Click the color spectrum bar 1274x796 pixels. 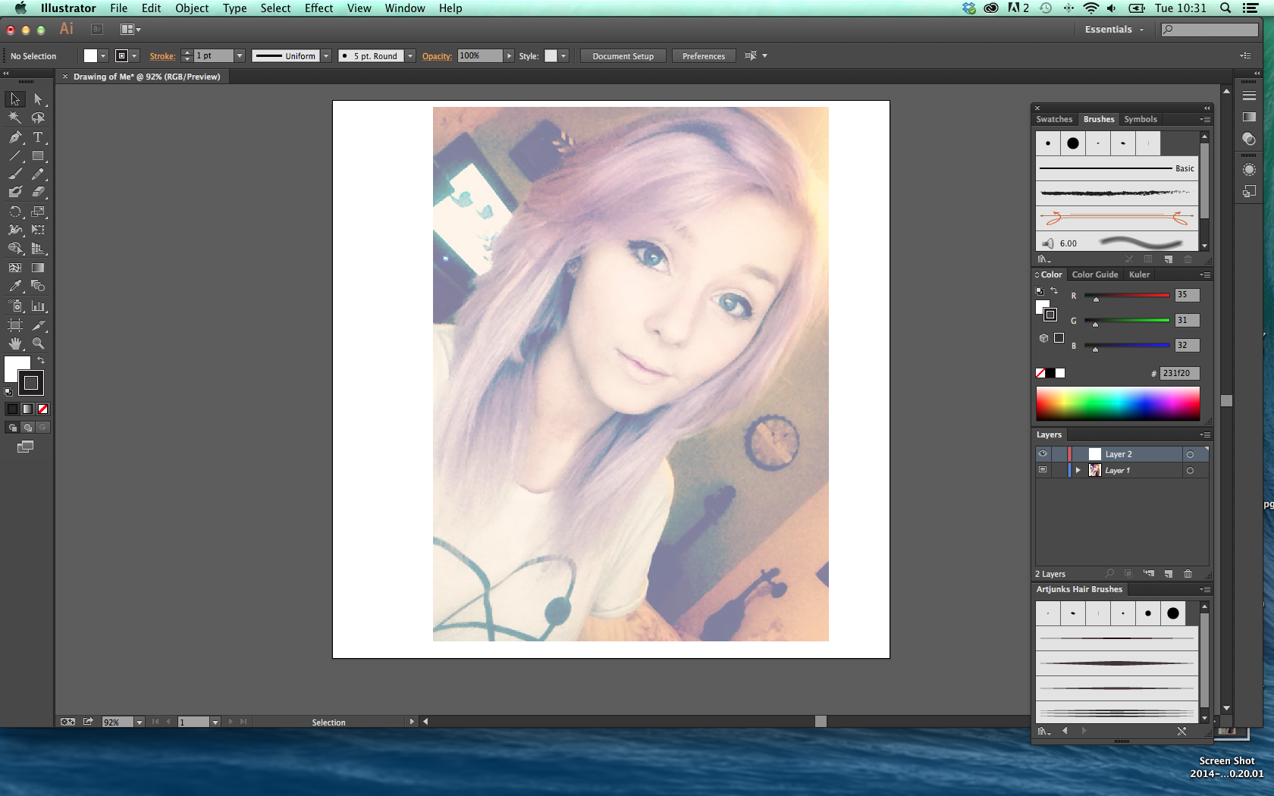tap(1118, 403)
